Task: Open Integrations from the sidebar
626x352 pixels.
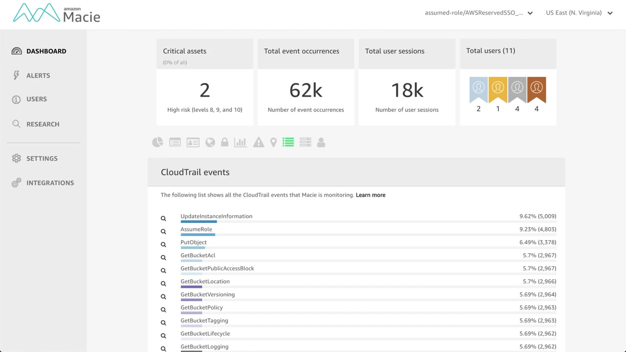Action: 50,183
